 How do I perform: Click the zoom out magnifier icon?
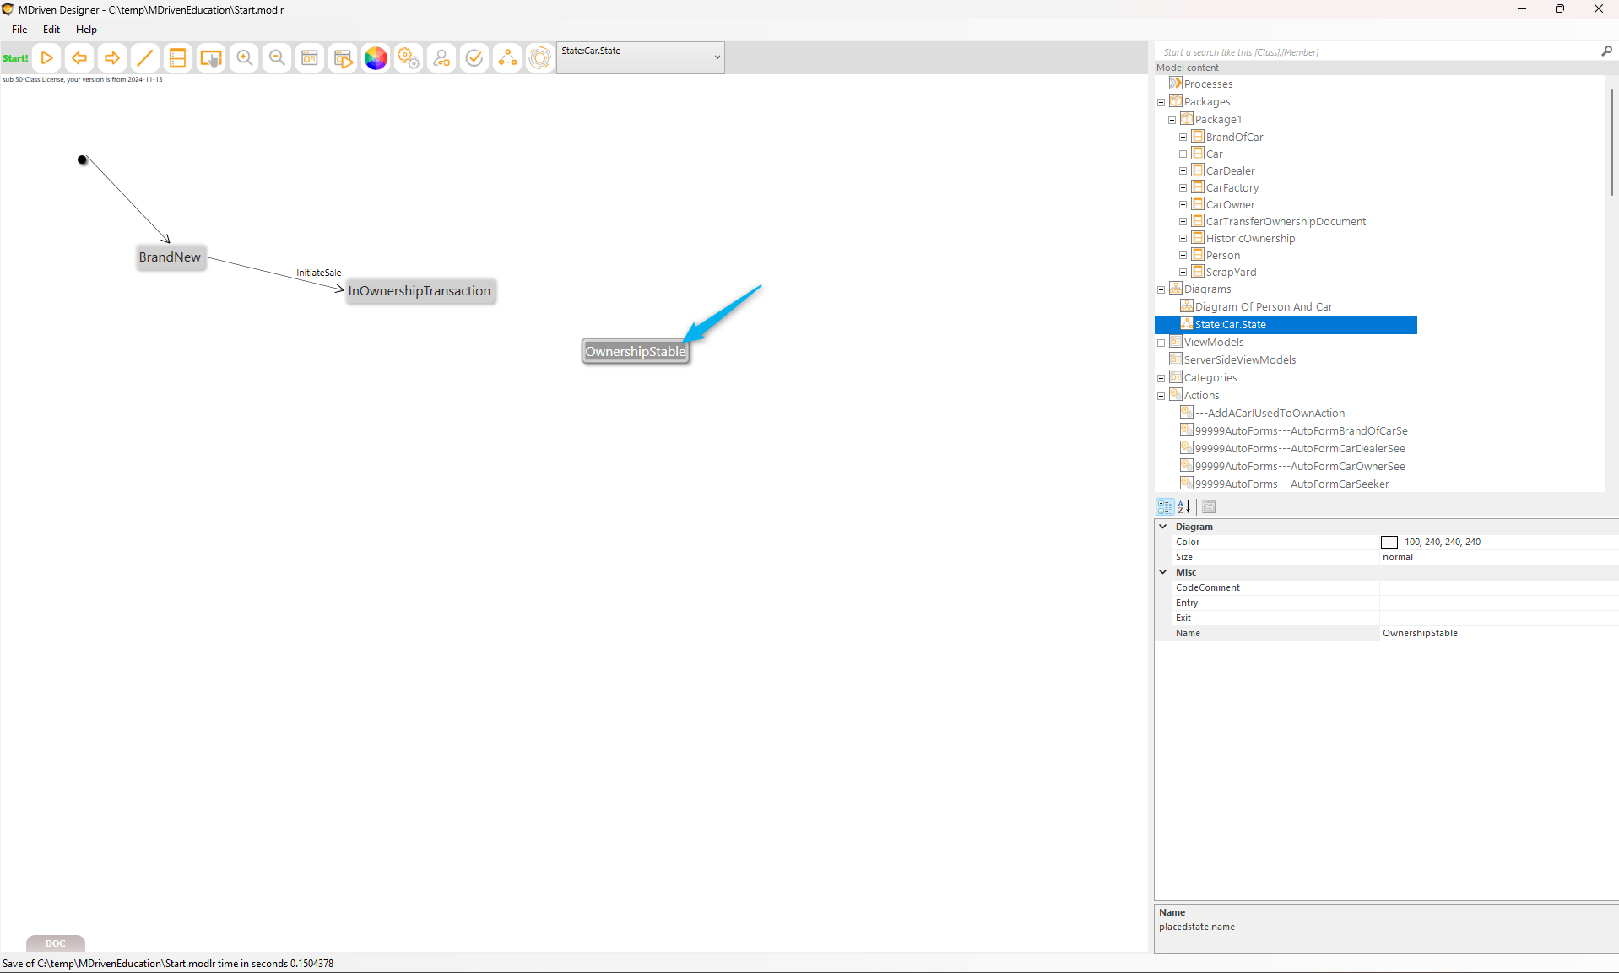(x=277, y=58)
